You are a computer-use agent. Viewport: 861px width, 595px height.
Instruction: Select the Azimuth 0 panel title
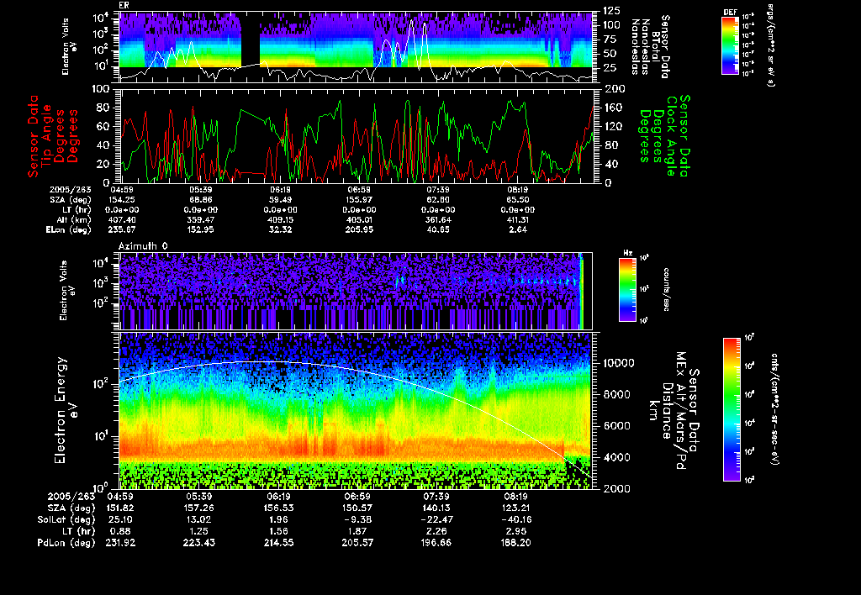144,245
